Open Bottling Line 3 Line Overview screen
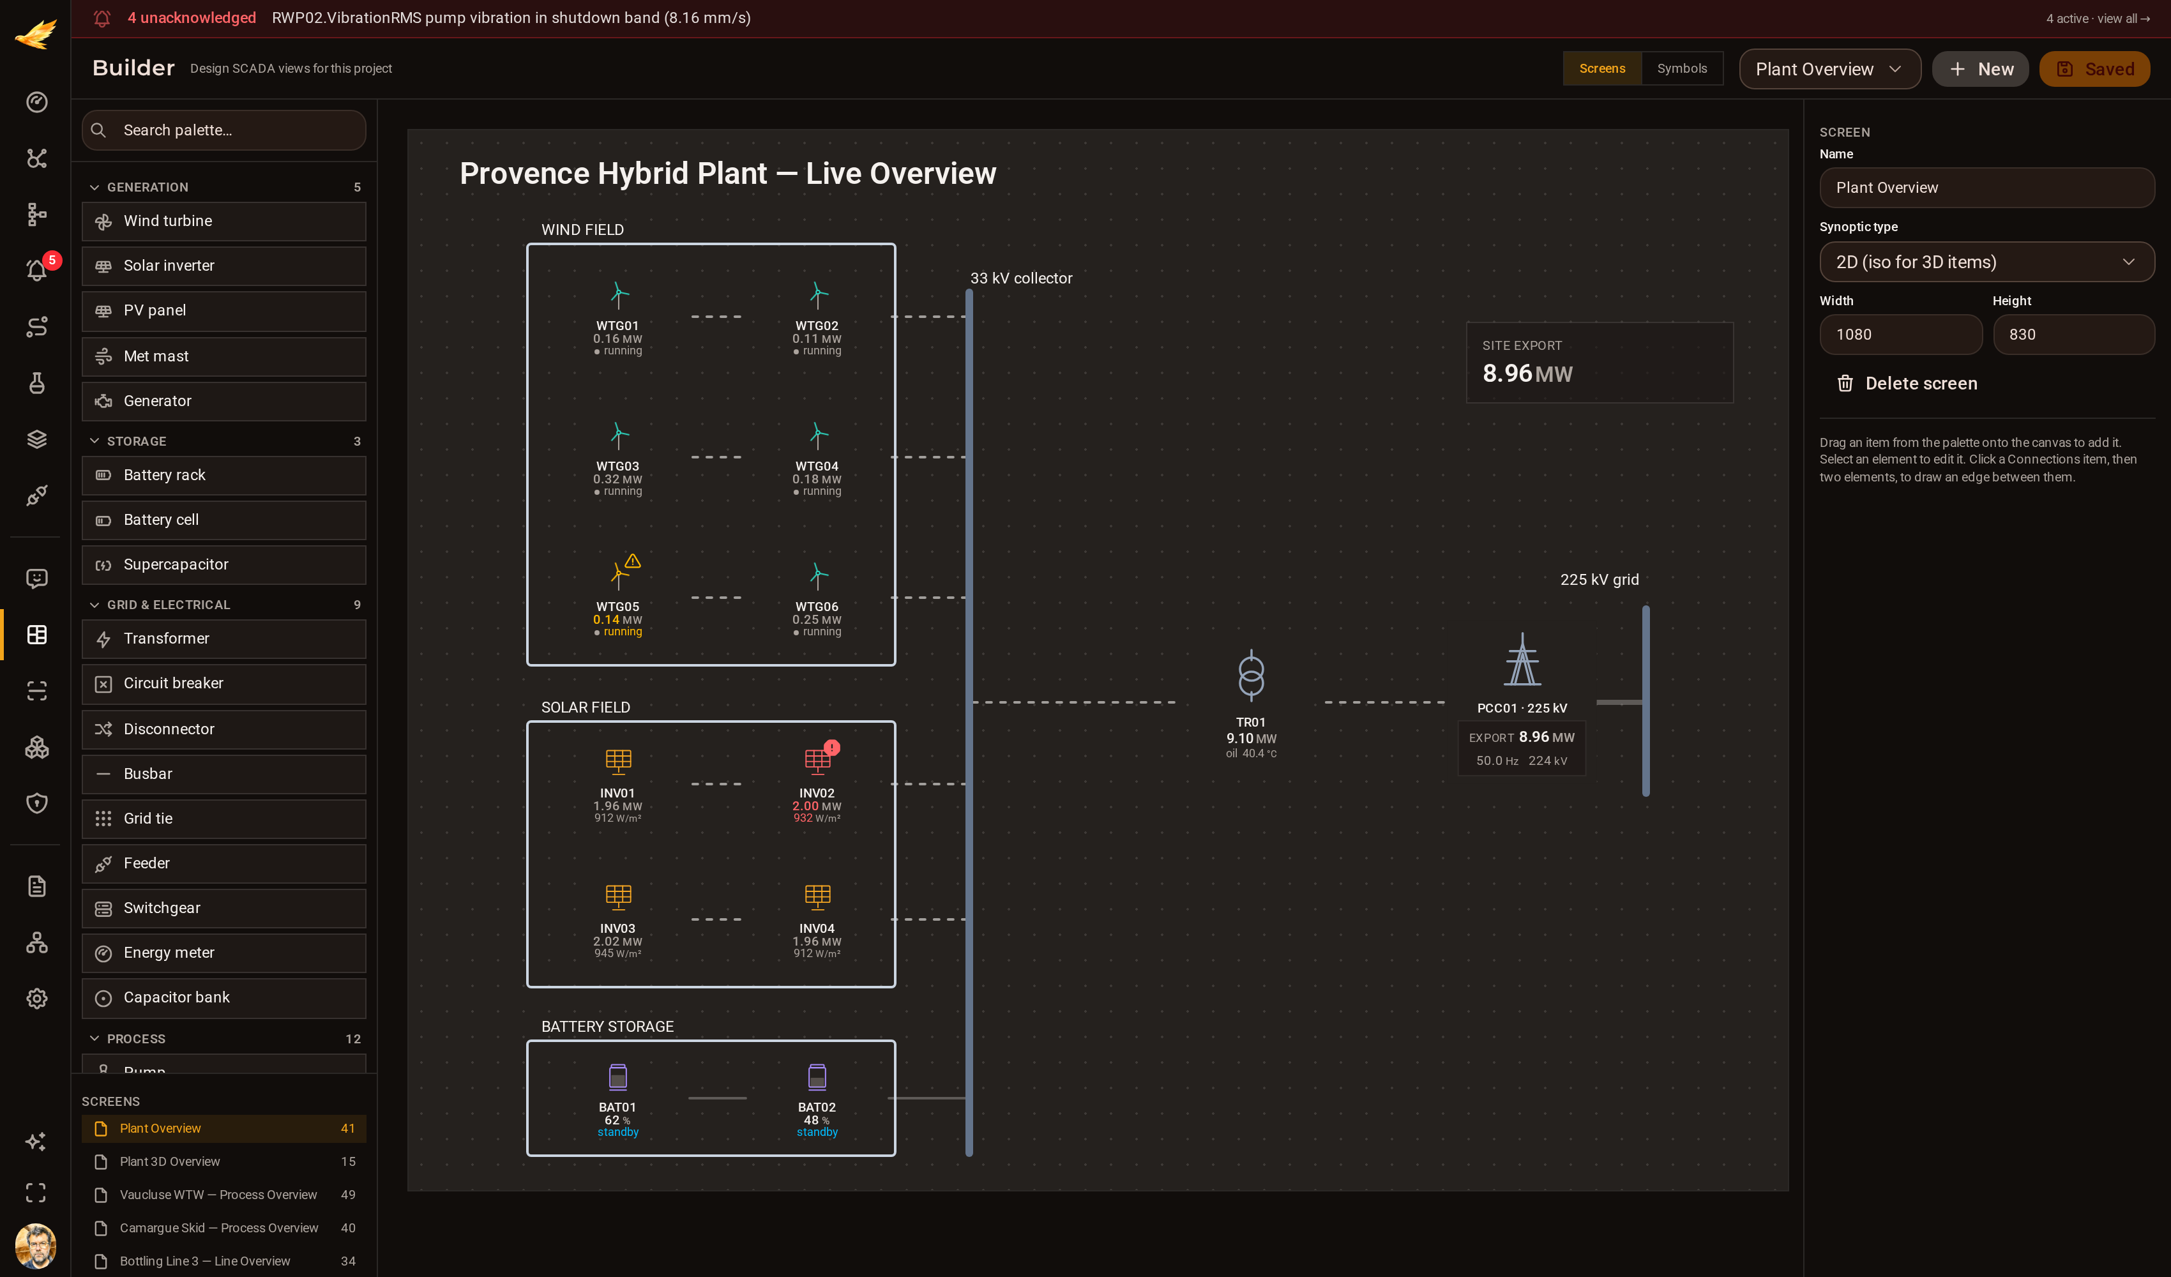Image resolution: width=2171 pixels, height=1277 pixels. tap(224, 1262)
